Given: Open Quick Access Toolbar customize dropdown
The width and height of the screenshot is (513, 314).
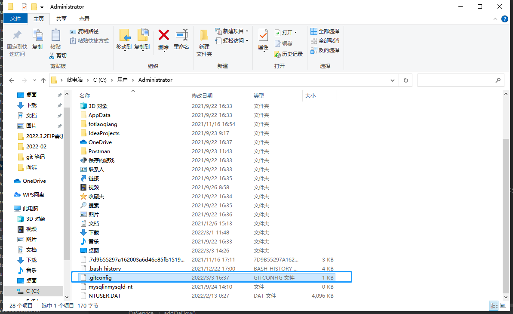Looking at the screenshot, I should click(42, 7).
